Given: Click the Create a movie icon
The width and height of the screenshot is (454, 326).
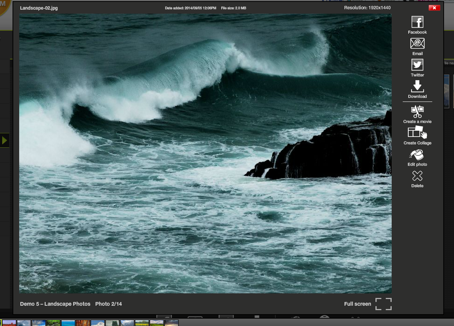Looking at the screenshot, I should 417,112.
